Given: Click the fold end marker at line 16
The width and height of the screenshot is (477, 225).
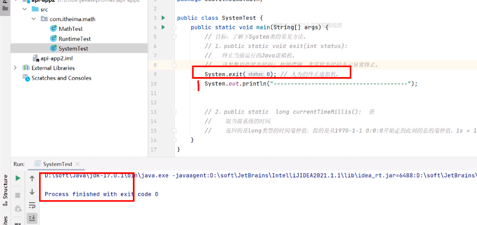Looking at the screenshot, I should 174,140.
